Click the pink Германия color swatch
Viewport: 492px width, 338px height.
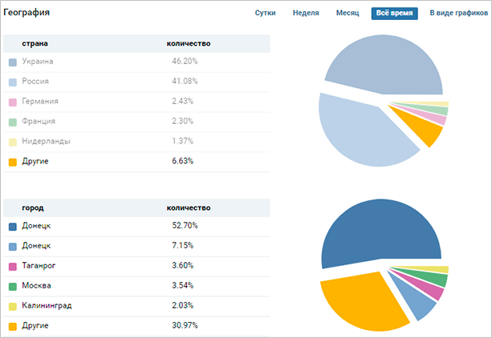[x=13, y=102]
